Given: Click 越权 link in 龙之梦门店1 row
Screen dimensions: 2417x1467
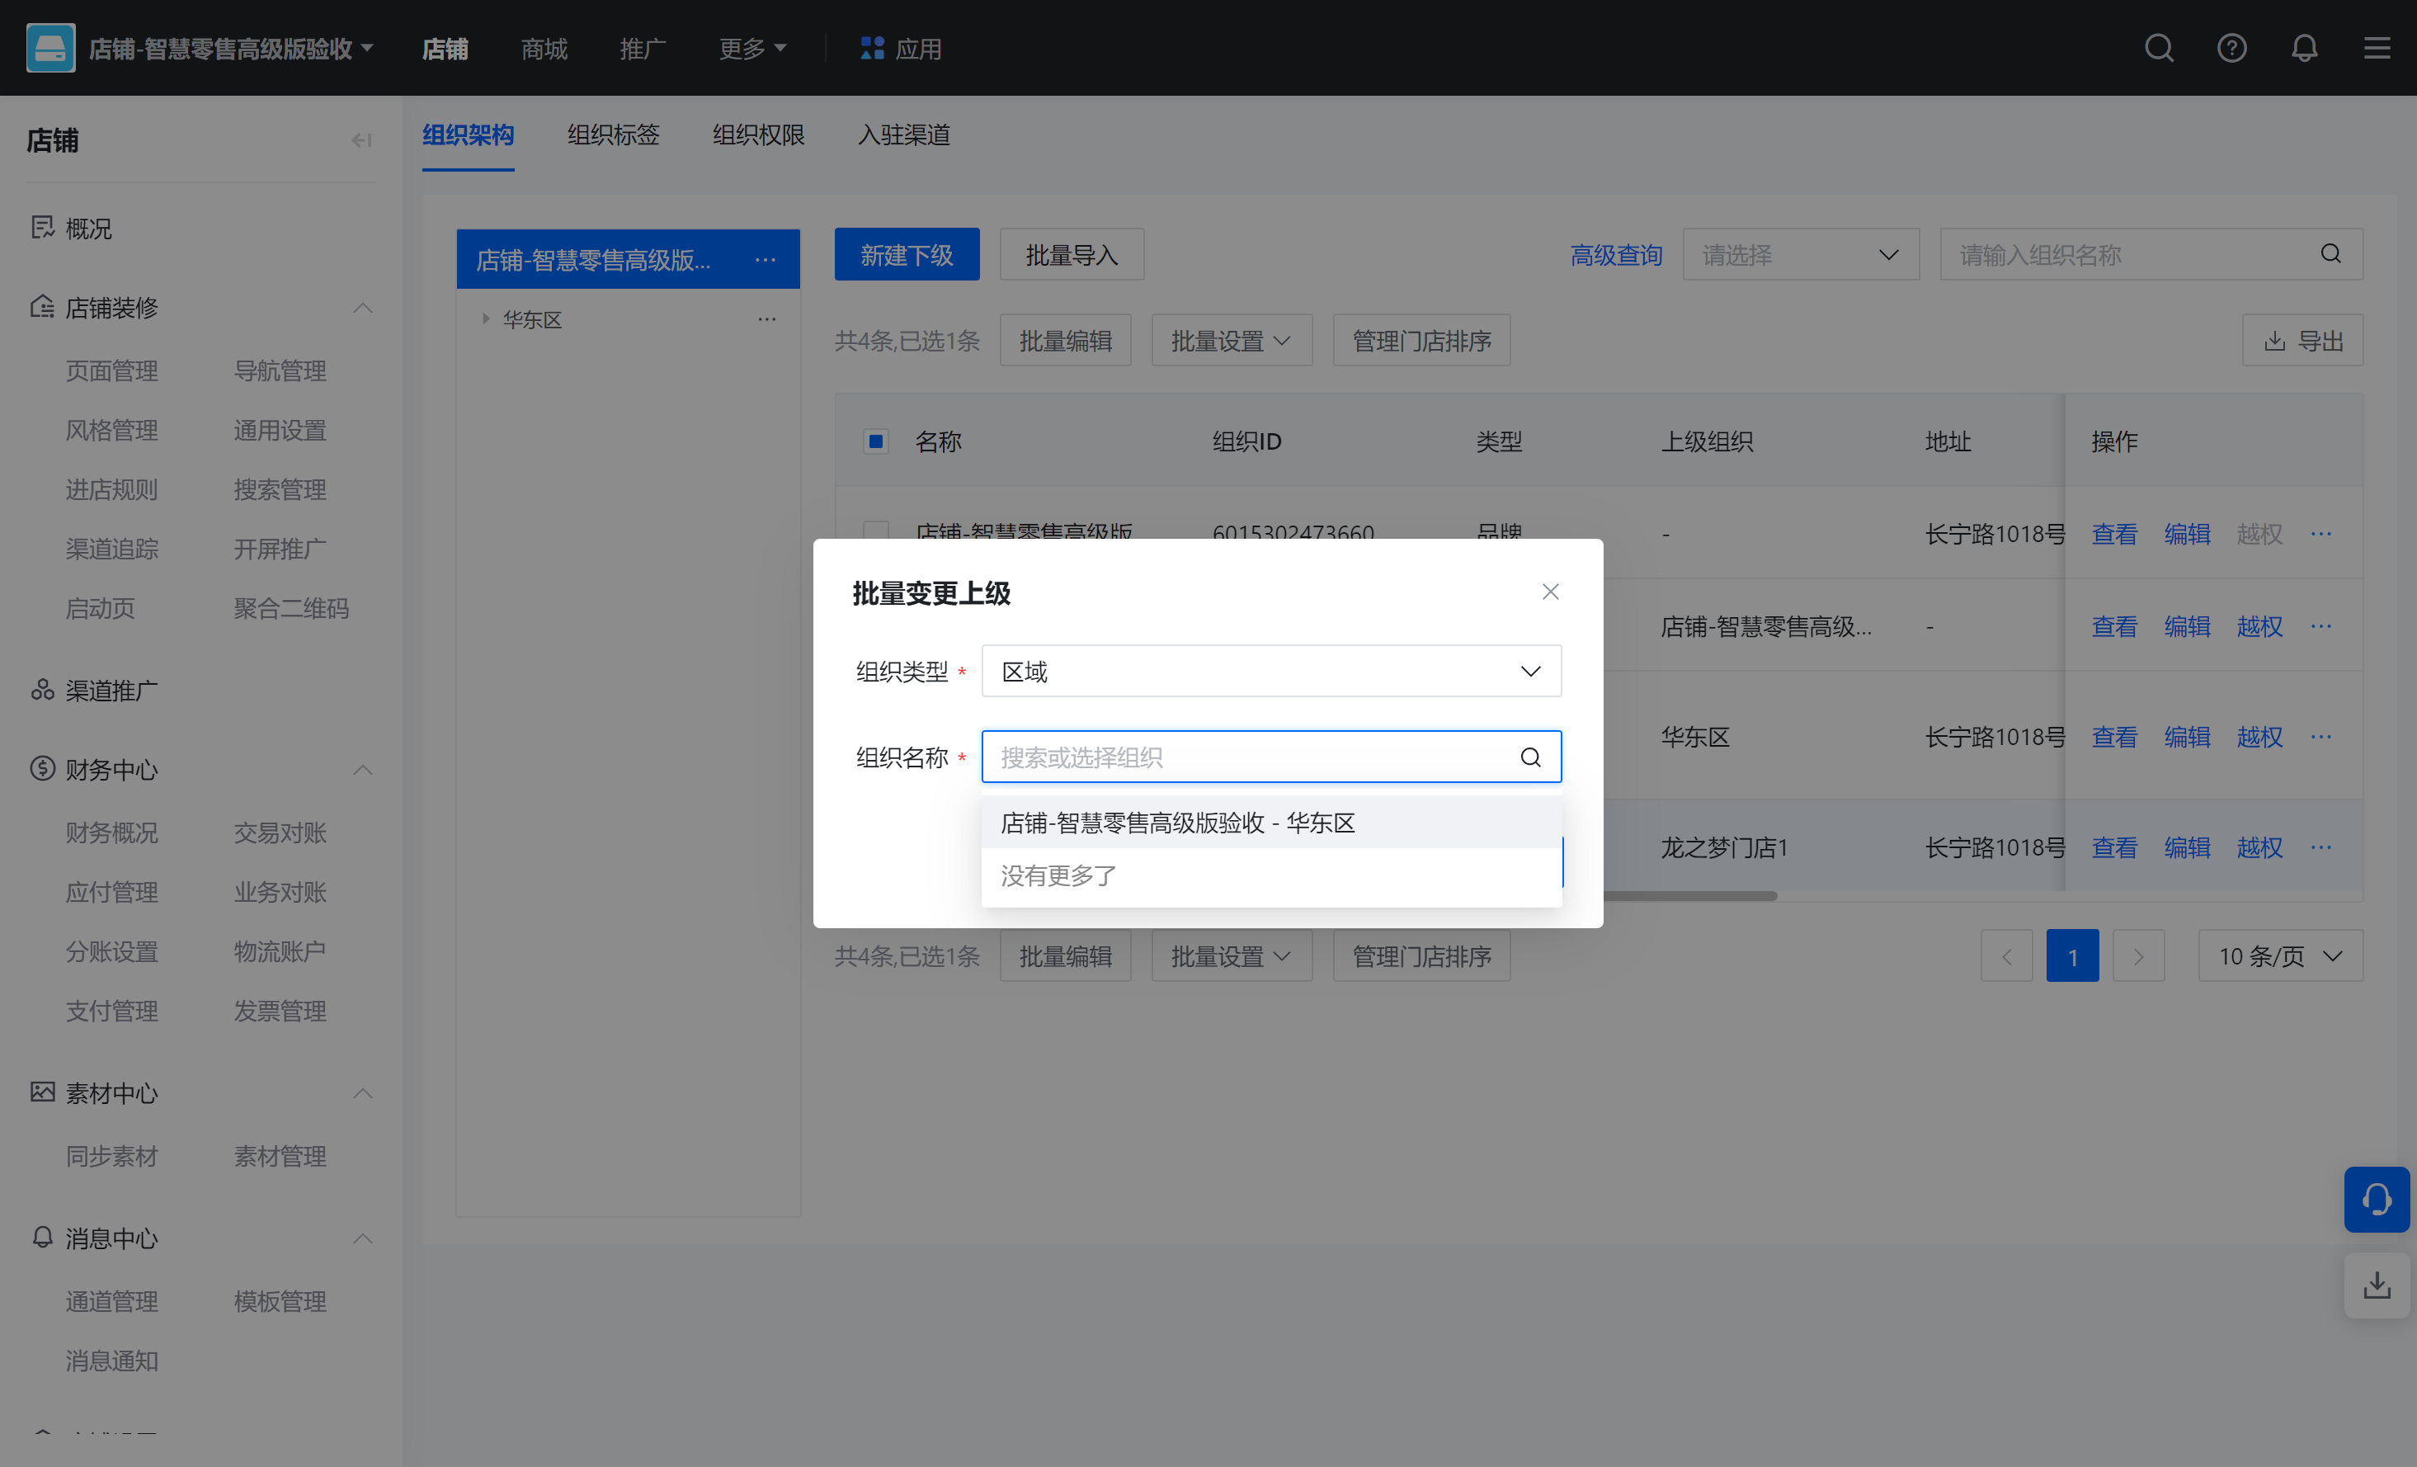Looking at the screenshot, I should coord(2259,847).
